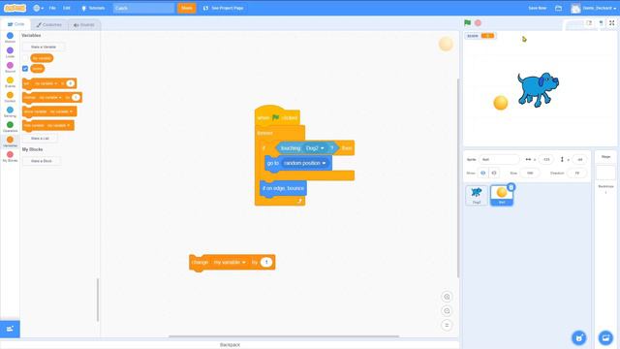620x349 pixels.
Task: Open variable dropdown in palette set block
Action: [x=46, y=83]
